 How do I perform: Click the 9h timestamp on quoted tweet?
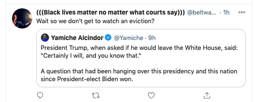pos(152,38)
